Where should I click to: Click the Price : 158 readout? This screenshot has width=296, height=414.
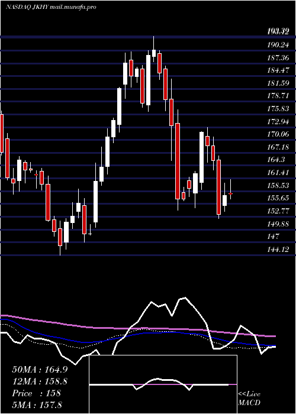37,393
